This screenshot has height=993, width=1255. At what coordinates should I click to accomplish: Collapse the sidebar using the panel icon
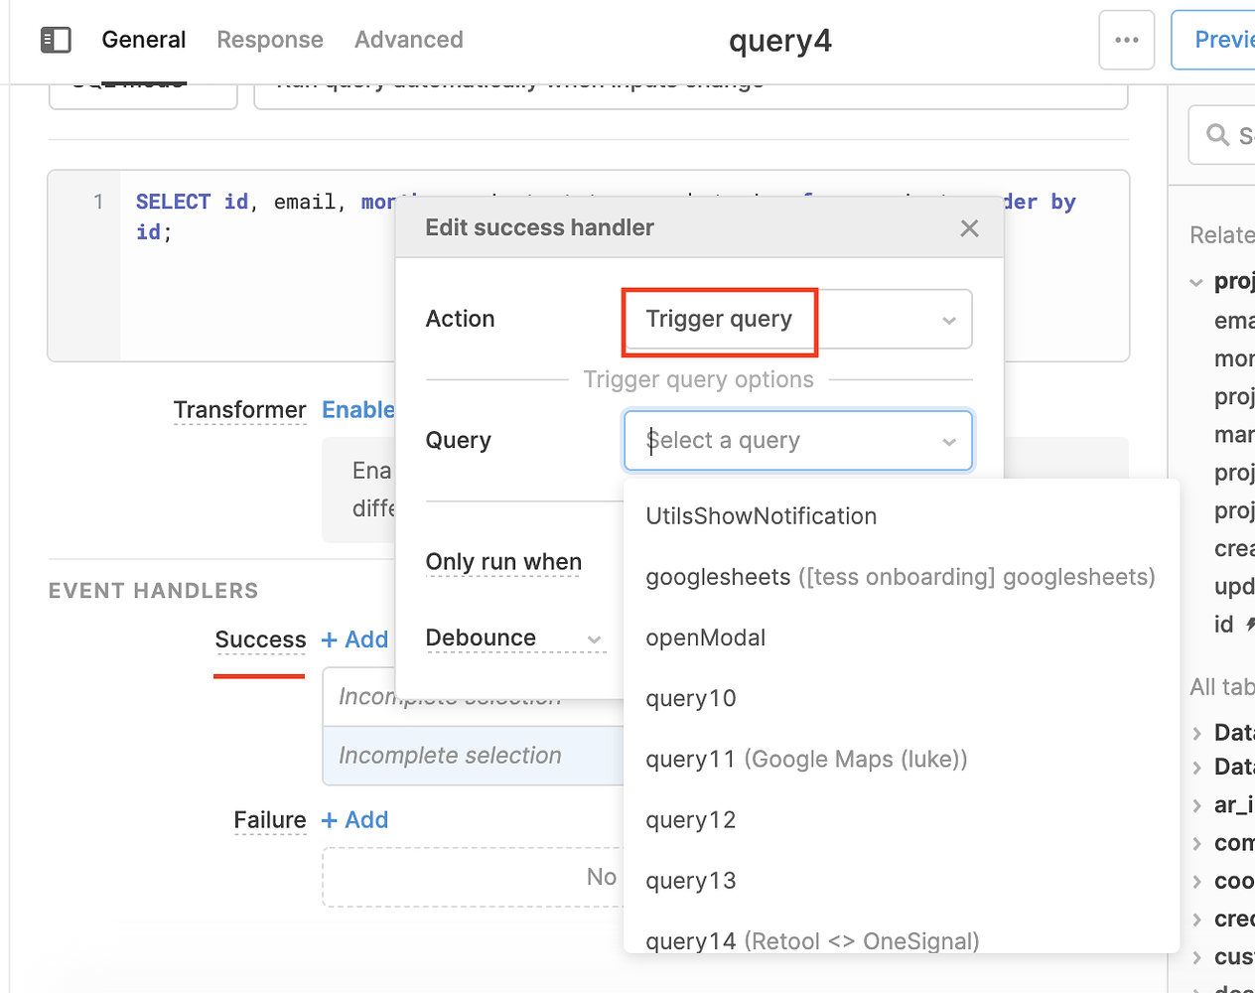56,40
